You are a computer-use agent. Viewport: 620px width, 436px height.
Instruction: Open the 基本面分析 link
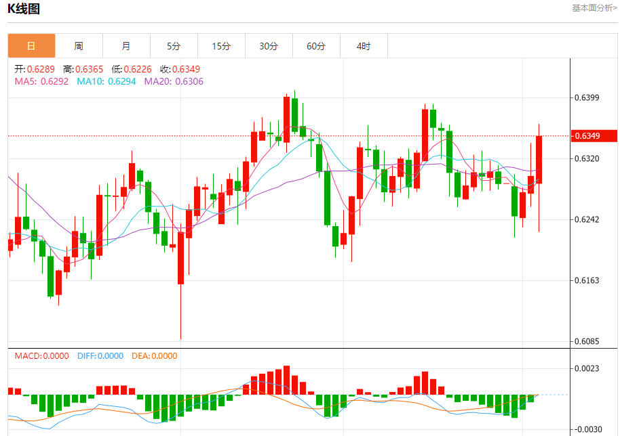tap(595, 8)
